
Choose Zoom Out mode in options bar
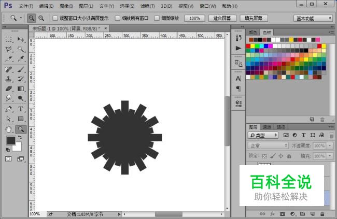[x=41, y=18]
